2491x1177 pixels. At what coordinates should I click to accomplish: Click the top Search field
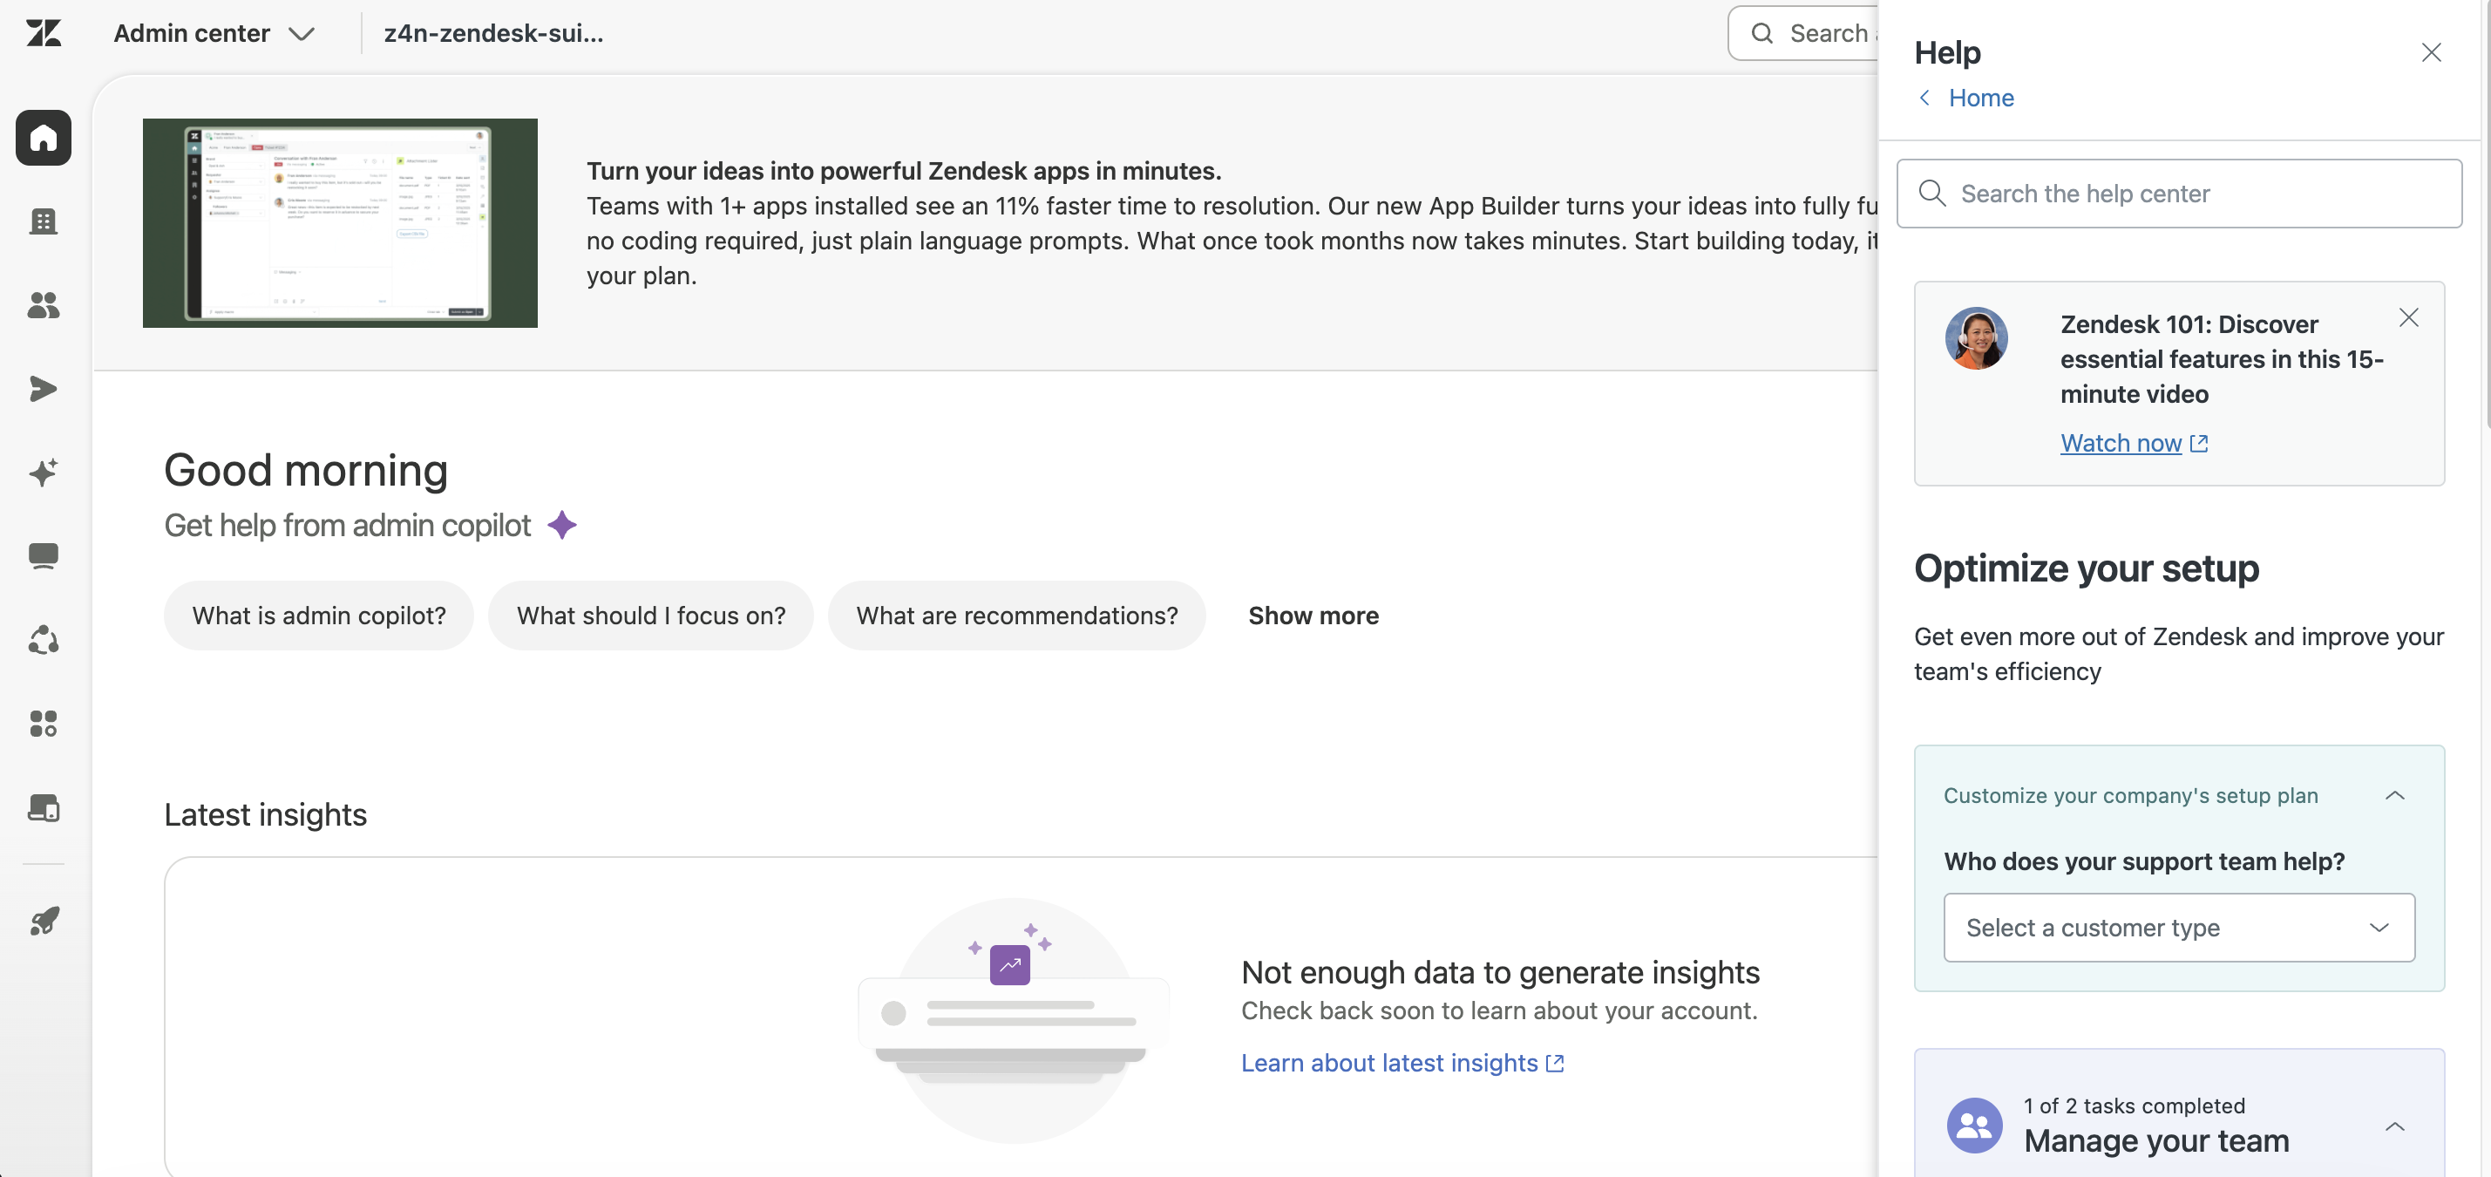[x=1804, y=33]
